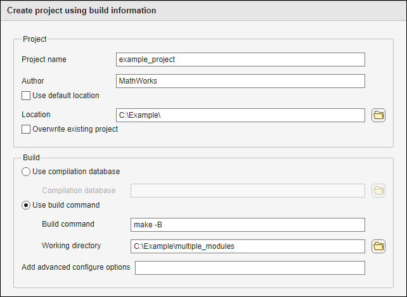Click the Add advanced configure options label
Image resolution: width=407 pixels, height=297 pixels.
point(75,267)
